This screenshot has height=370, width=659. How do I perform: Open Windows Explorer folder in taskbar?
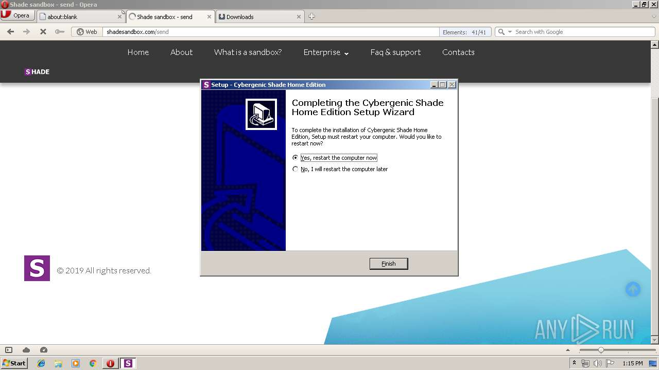(58, 363)
